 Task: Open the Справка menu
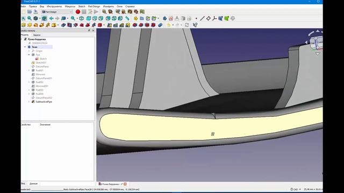click(130, 6)
